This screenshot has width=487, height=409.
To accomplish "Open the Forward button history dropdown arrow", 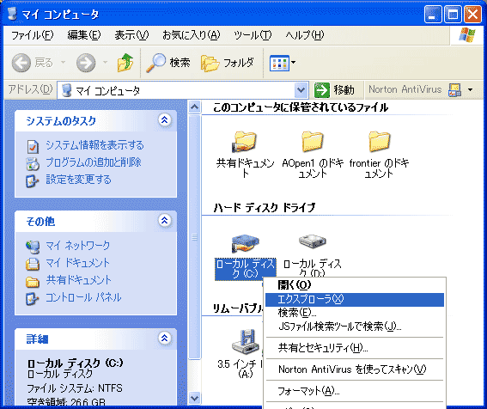I will (x=106, y=63).
